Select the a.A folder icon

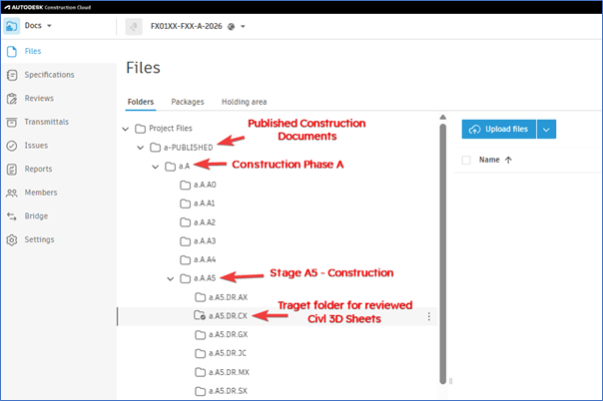170,167
